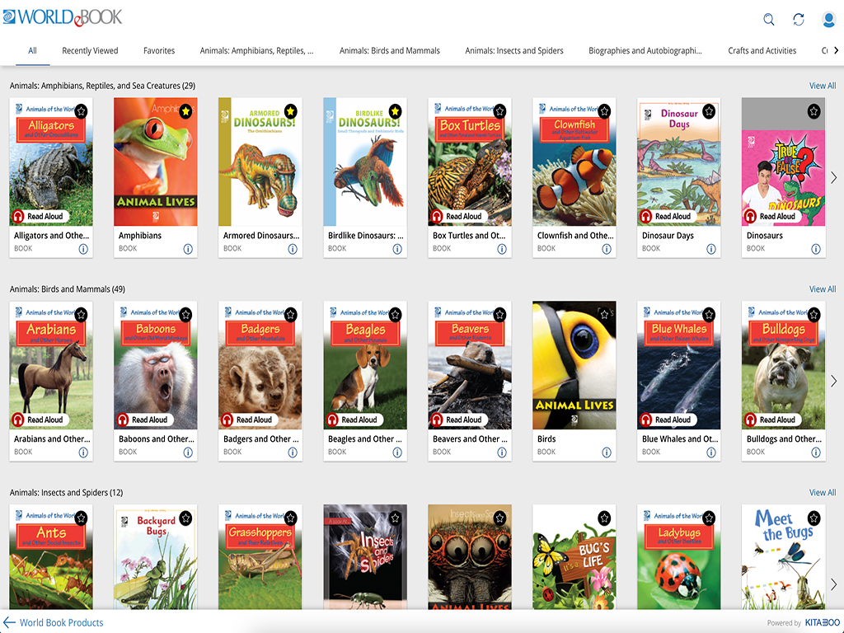Open info icon for Dinosaurs book

[x=816, y=249]
